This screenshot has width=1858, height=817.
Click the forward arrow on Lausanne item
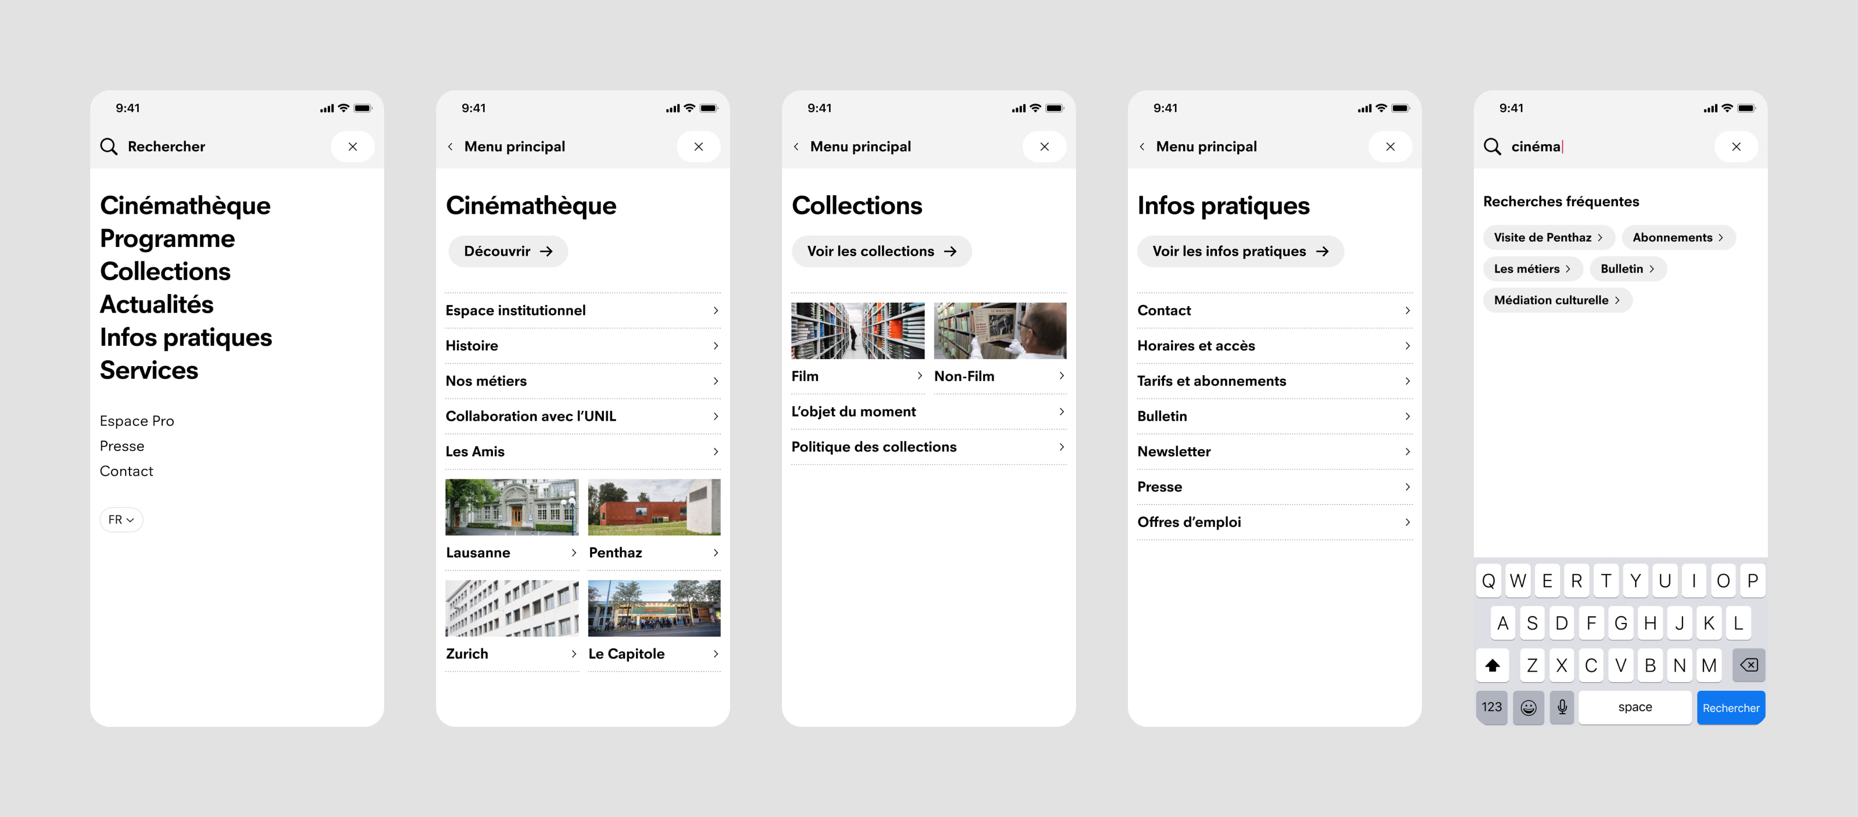pos(573,551)
